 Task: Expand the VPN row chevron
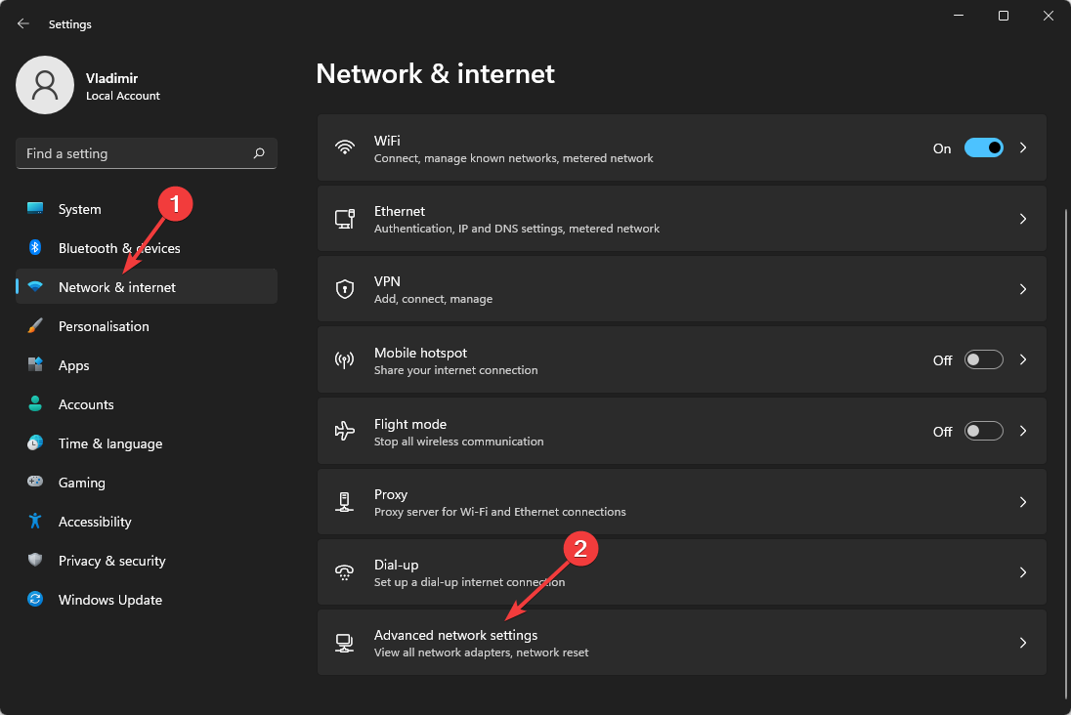click(x=1023, y=289)
